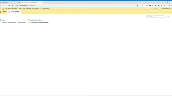Image resolution: width=172 pixels, height=96 pixels.
Task: Click the section search input field
Action: [x=155, y=17]
